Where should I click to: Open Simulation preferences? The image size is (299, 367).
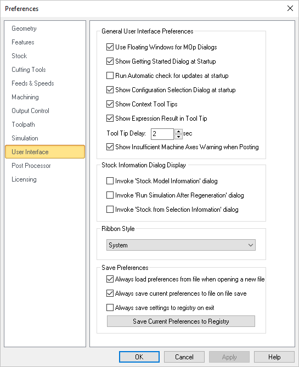pos(25,138)
